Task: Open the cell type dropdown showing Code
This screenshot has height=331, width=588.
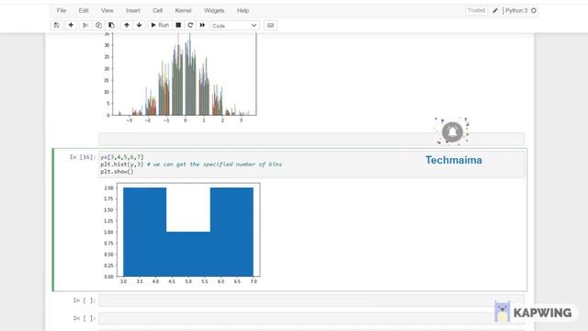Action: (235, 26)
